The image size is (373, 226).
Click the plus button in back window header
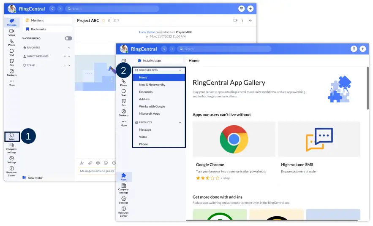(x=250, y=8)
